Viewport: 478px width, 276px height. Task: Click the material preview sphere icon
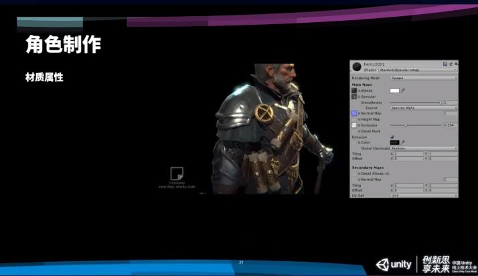(357, 66)
